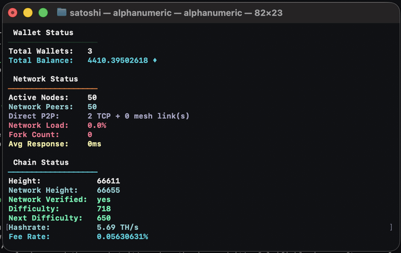Click the 'Network Peers:' label
Viewport: 401px width, 253px height.
[41, 107]
